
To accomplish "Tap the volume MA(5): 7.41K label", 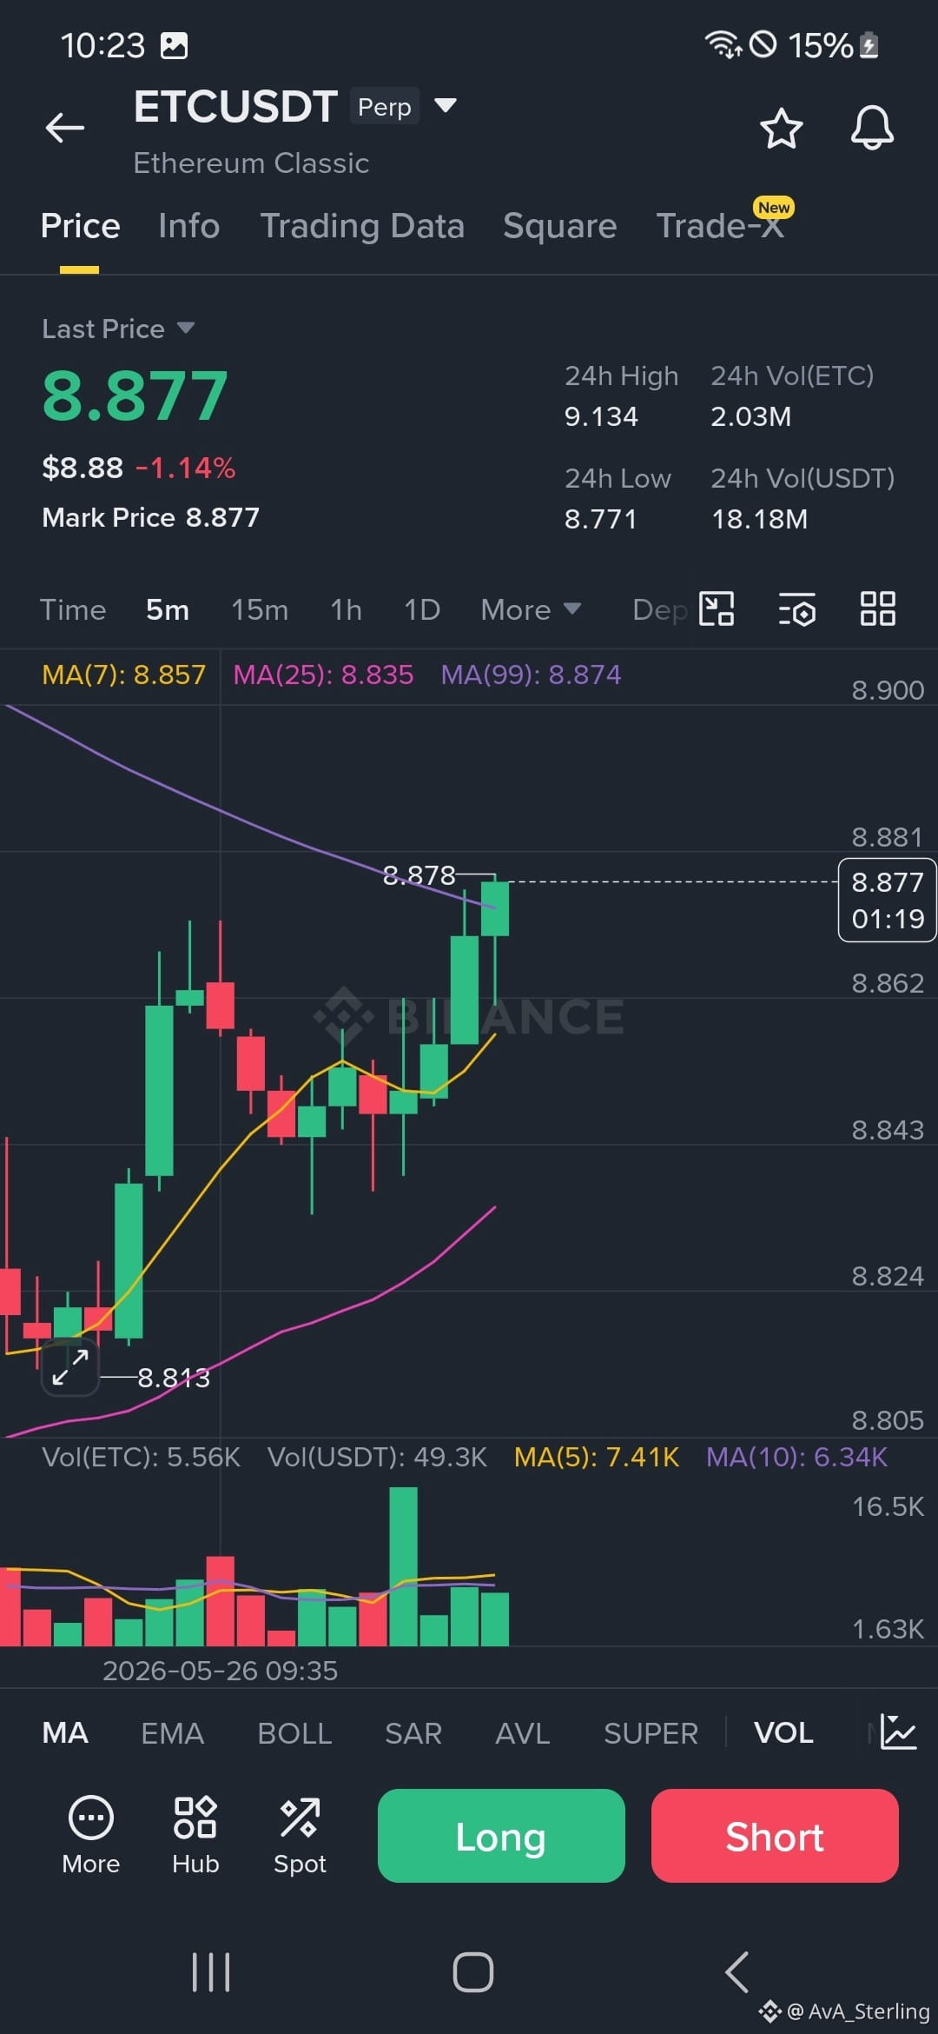I will click(596, 1457).
